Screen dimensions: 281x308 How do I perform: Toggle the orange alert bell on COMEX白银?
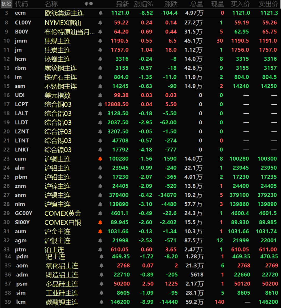coord(100,222)
